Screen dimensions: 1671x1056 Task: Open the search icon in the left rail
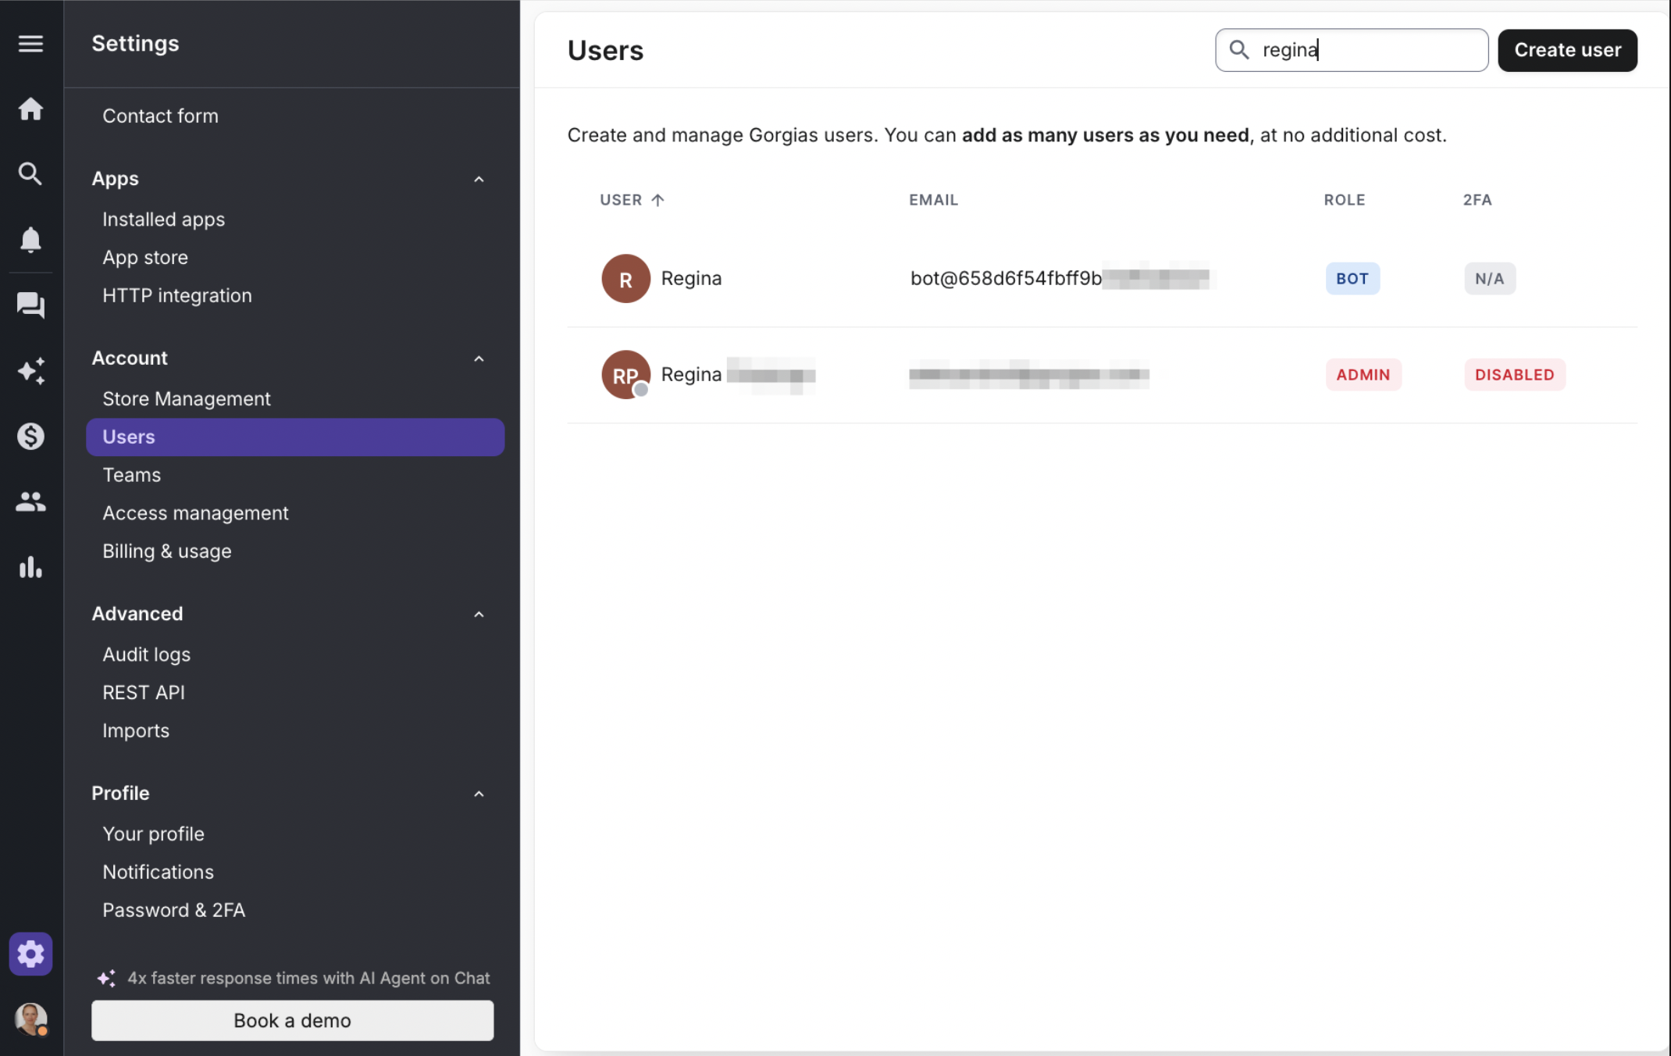click(30, 173)
